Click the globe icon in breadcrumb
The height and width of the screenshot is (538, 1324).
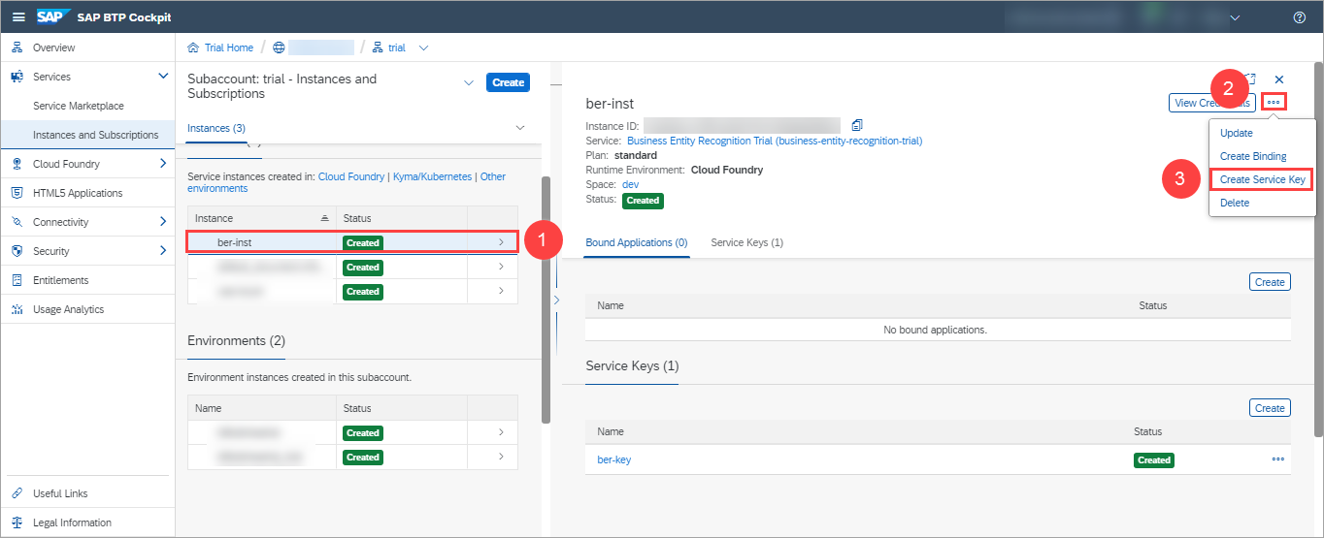pyautogui.click(x=280, y=47)
